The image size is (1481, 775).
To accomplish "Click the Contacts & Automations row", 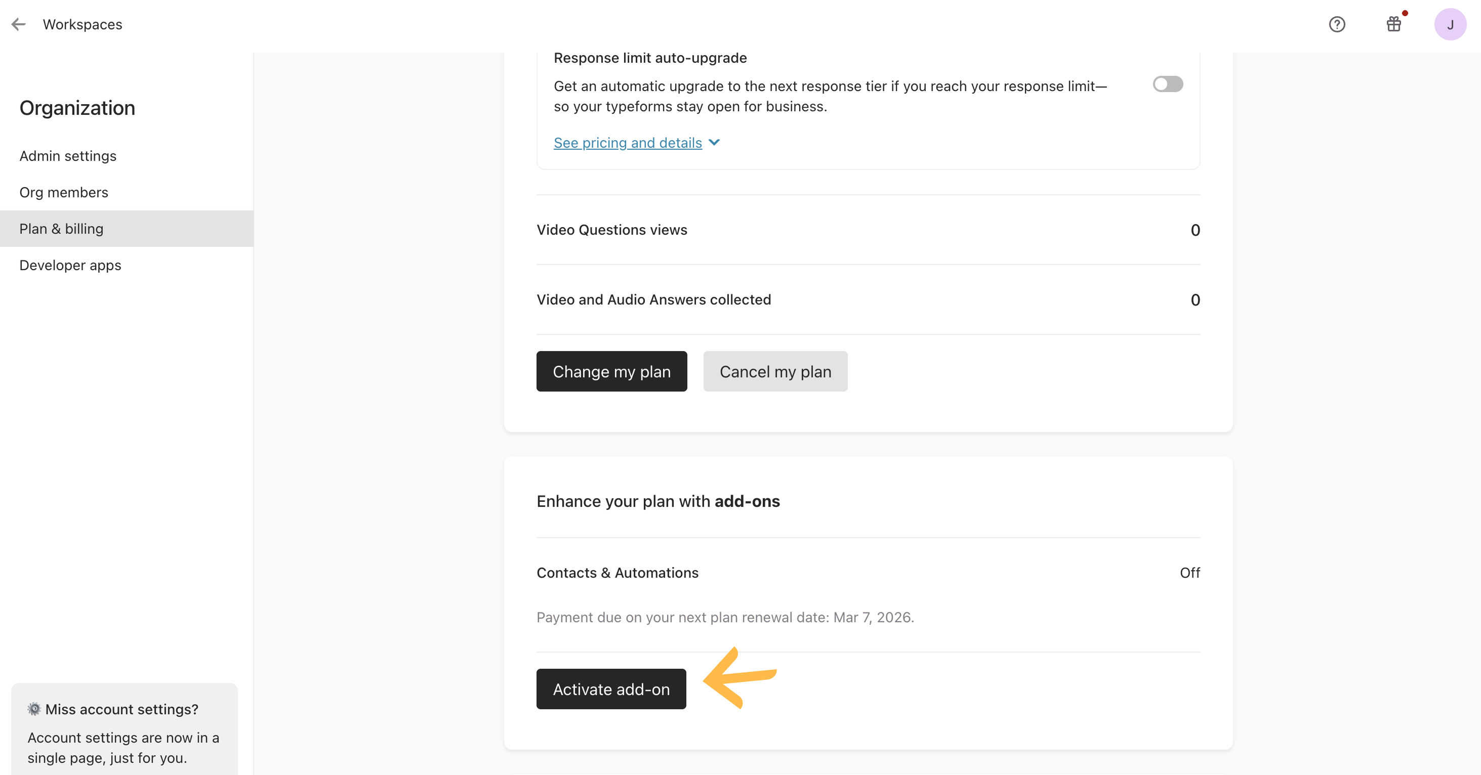I will pos(618,573).
